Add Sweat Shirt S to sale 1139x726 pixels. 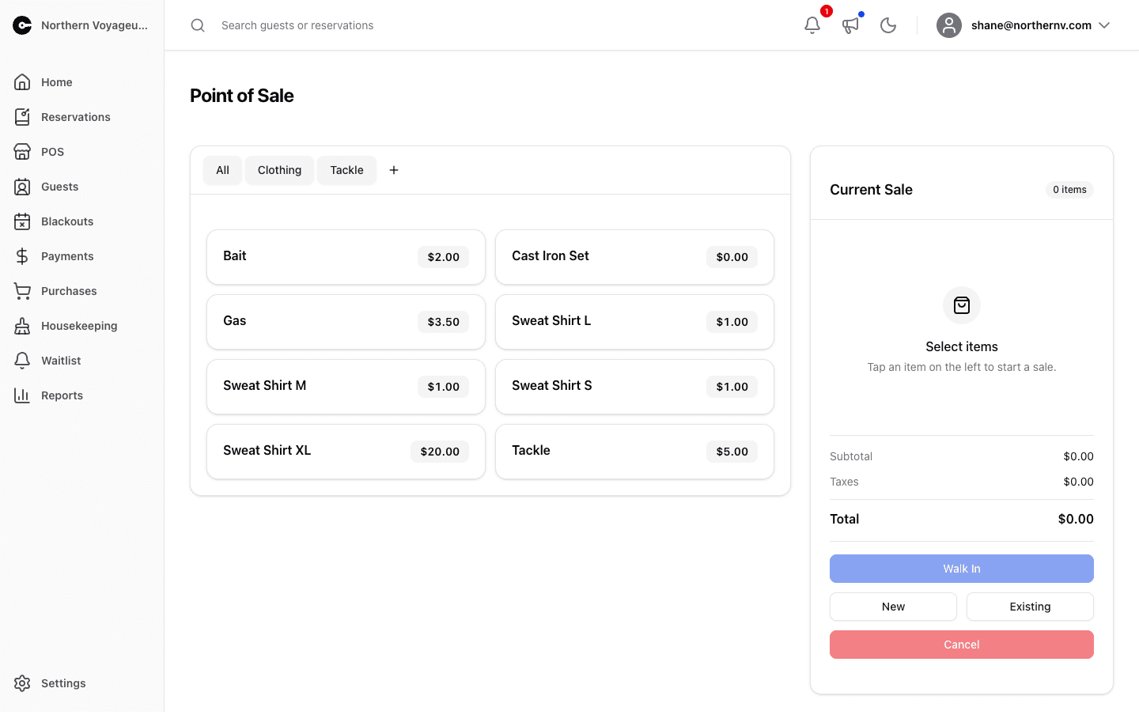coord(634,387)
